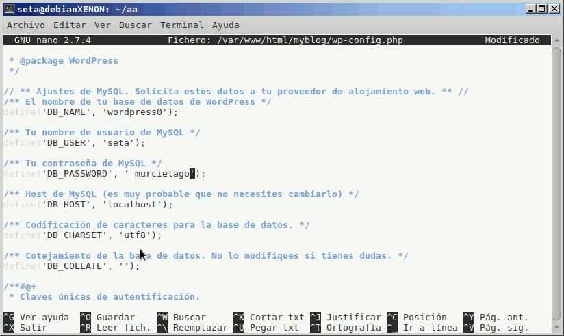Click the 'seta' DB_USER value

(118, 143)
